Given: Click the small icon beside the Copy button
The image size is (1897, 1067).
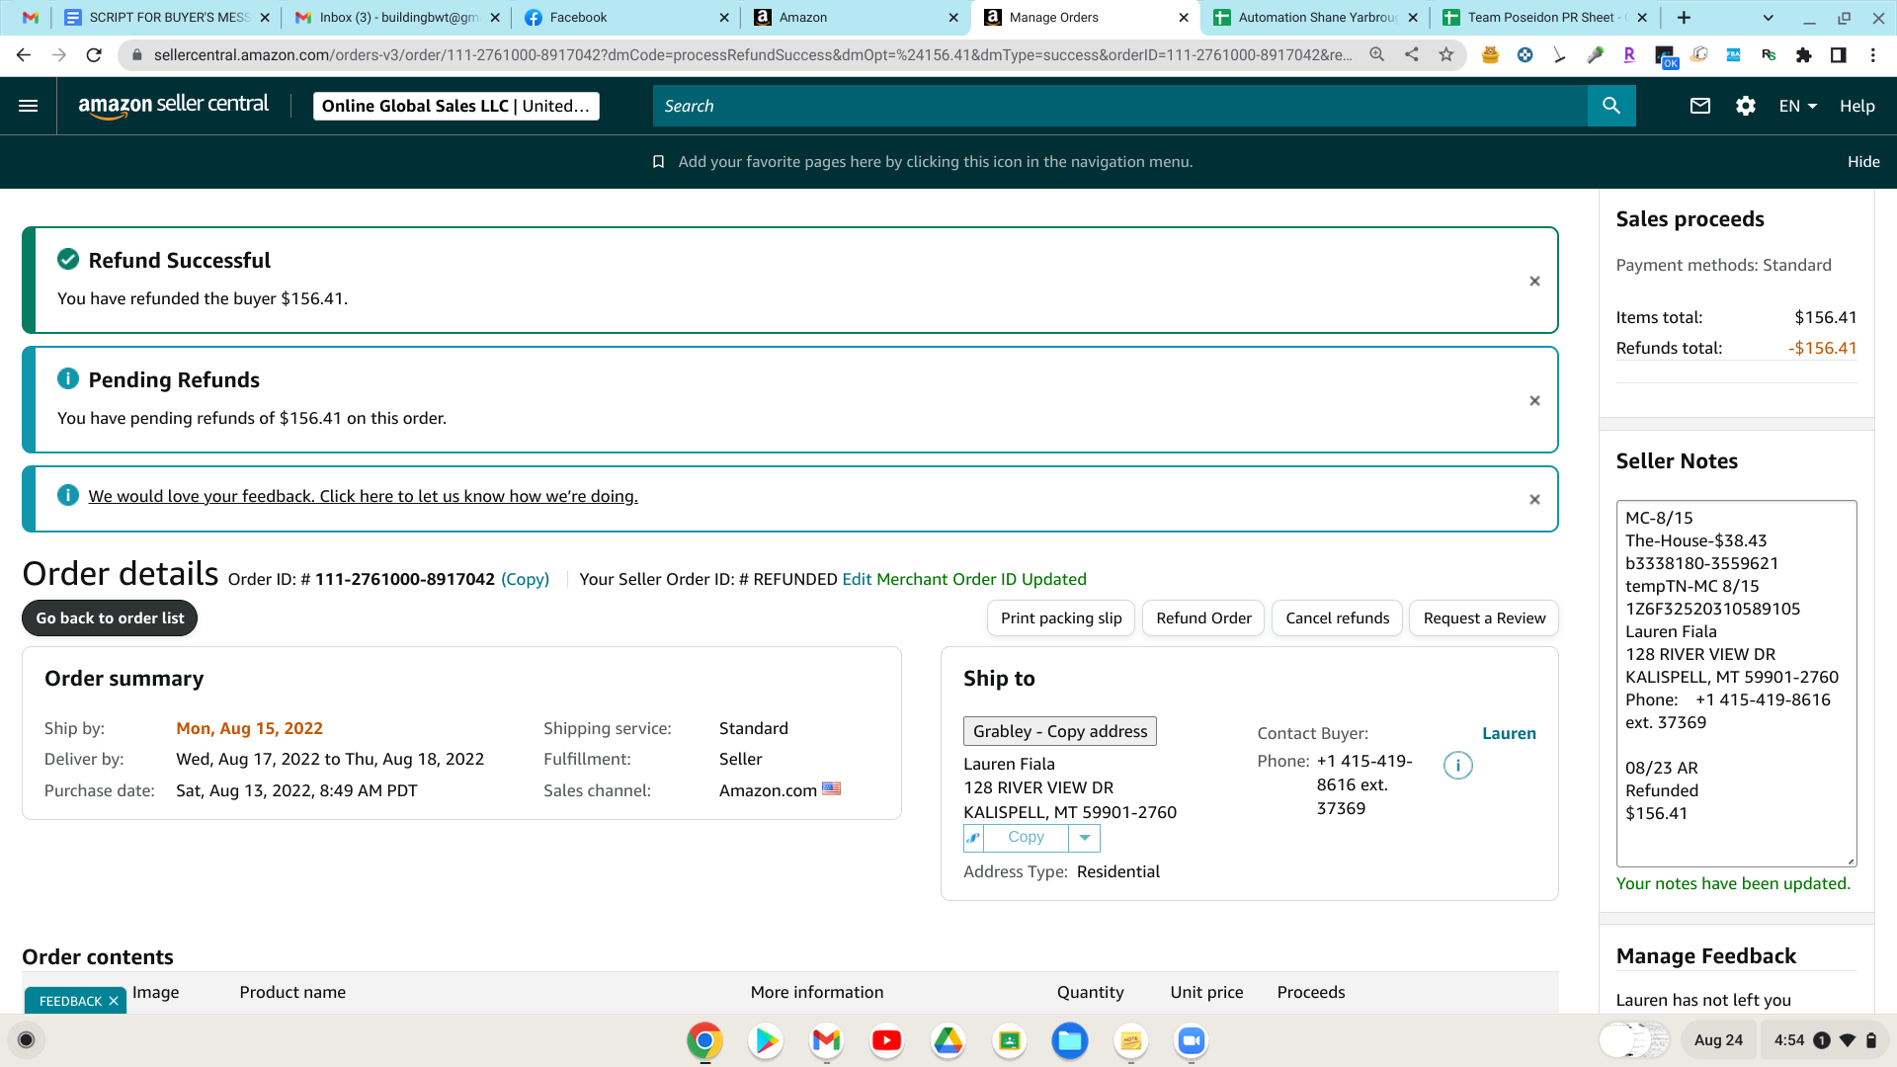Looking at the screenshot, I should [x=974, y=838].
